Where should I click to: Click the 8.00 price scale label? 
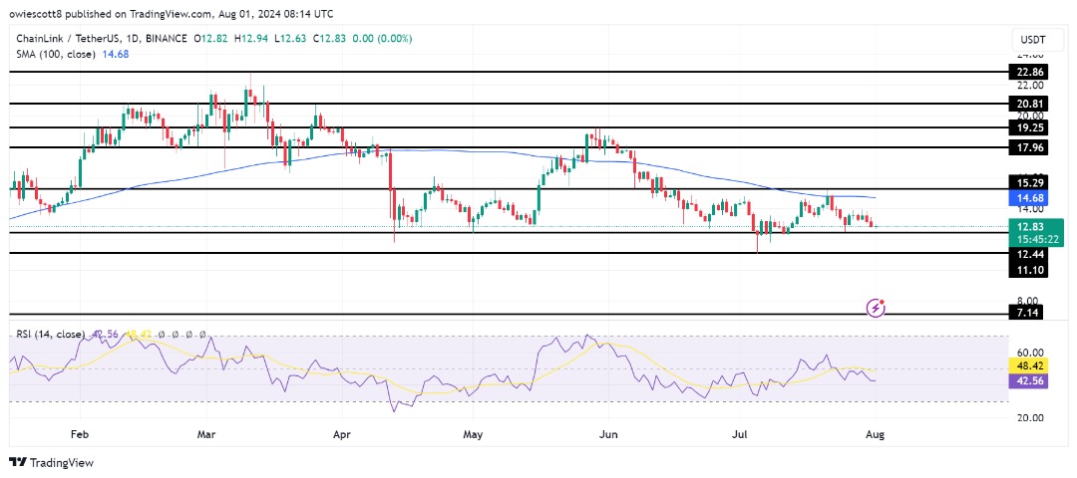[x=1028, y=301]
